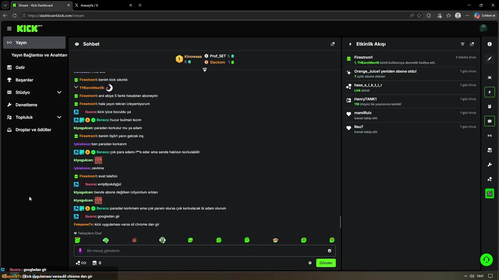Click the info icon in right sidebar
499x280 pixels.
[490, 44]
